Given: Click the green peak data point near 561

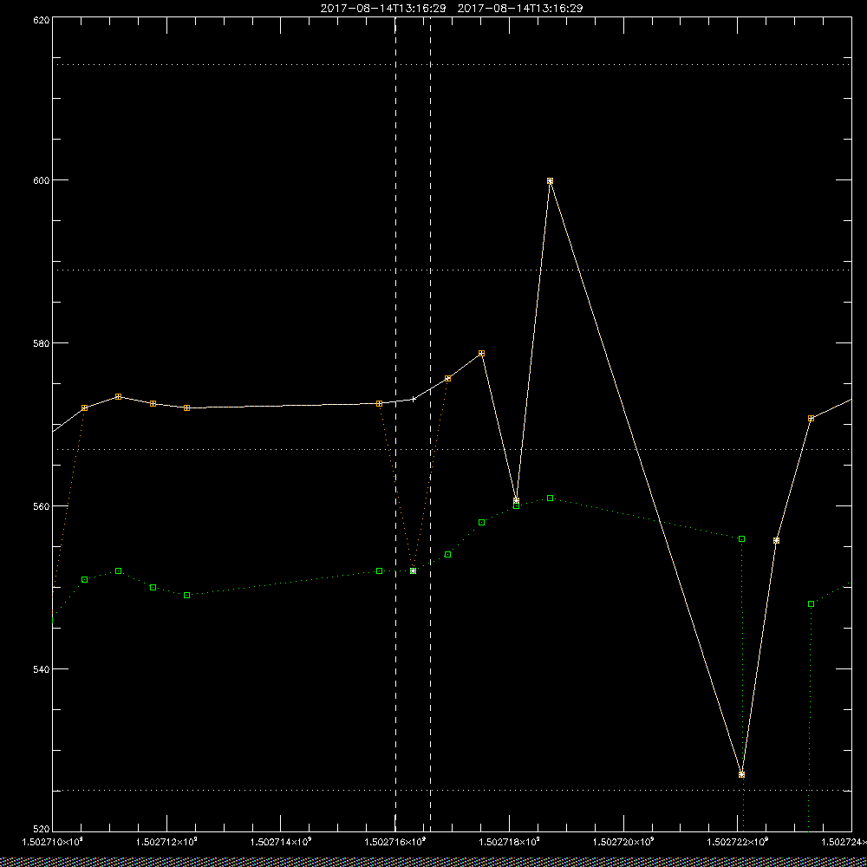Looking at the screenshot, I should [x=551, y=499].
